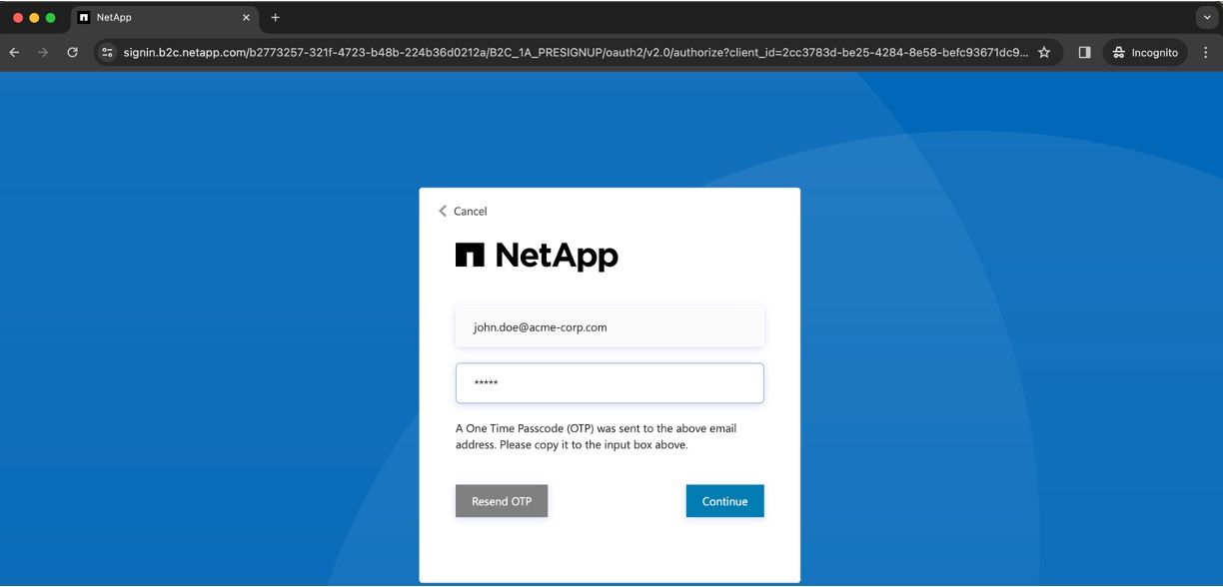Expand the tab search dropdown arrow

[1208, 17]
